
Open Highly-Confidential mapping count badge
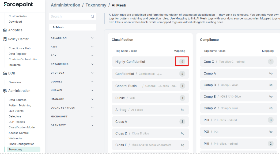182,62
